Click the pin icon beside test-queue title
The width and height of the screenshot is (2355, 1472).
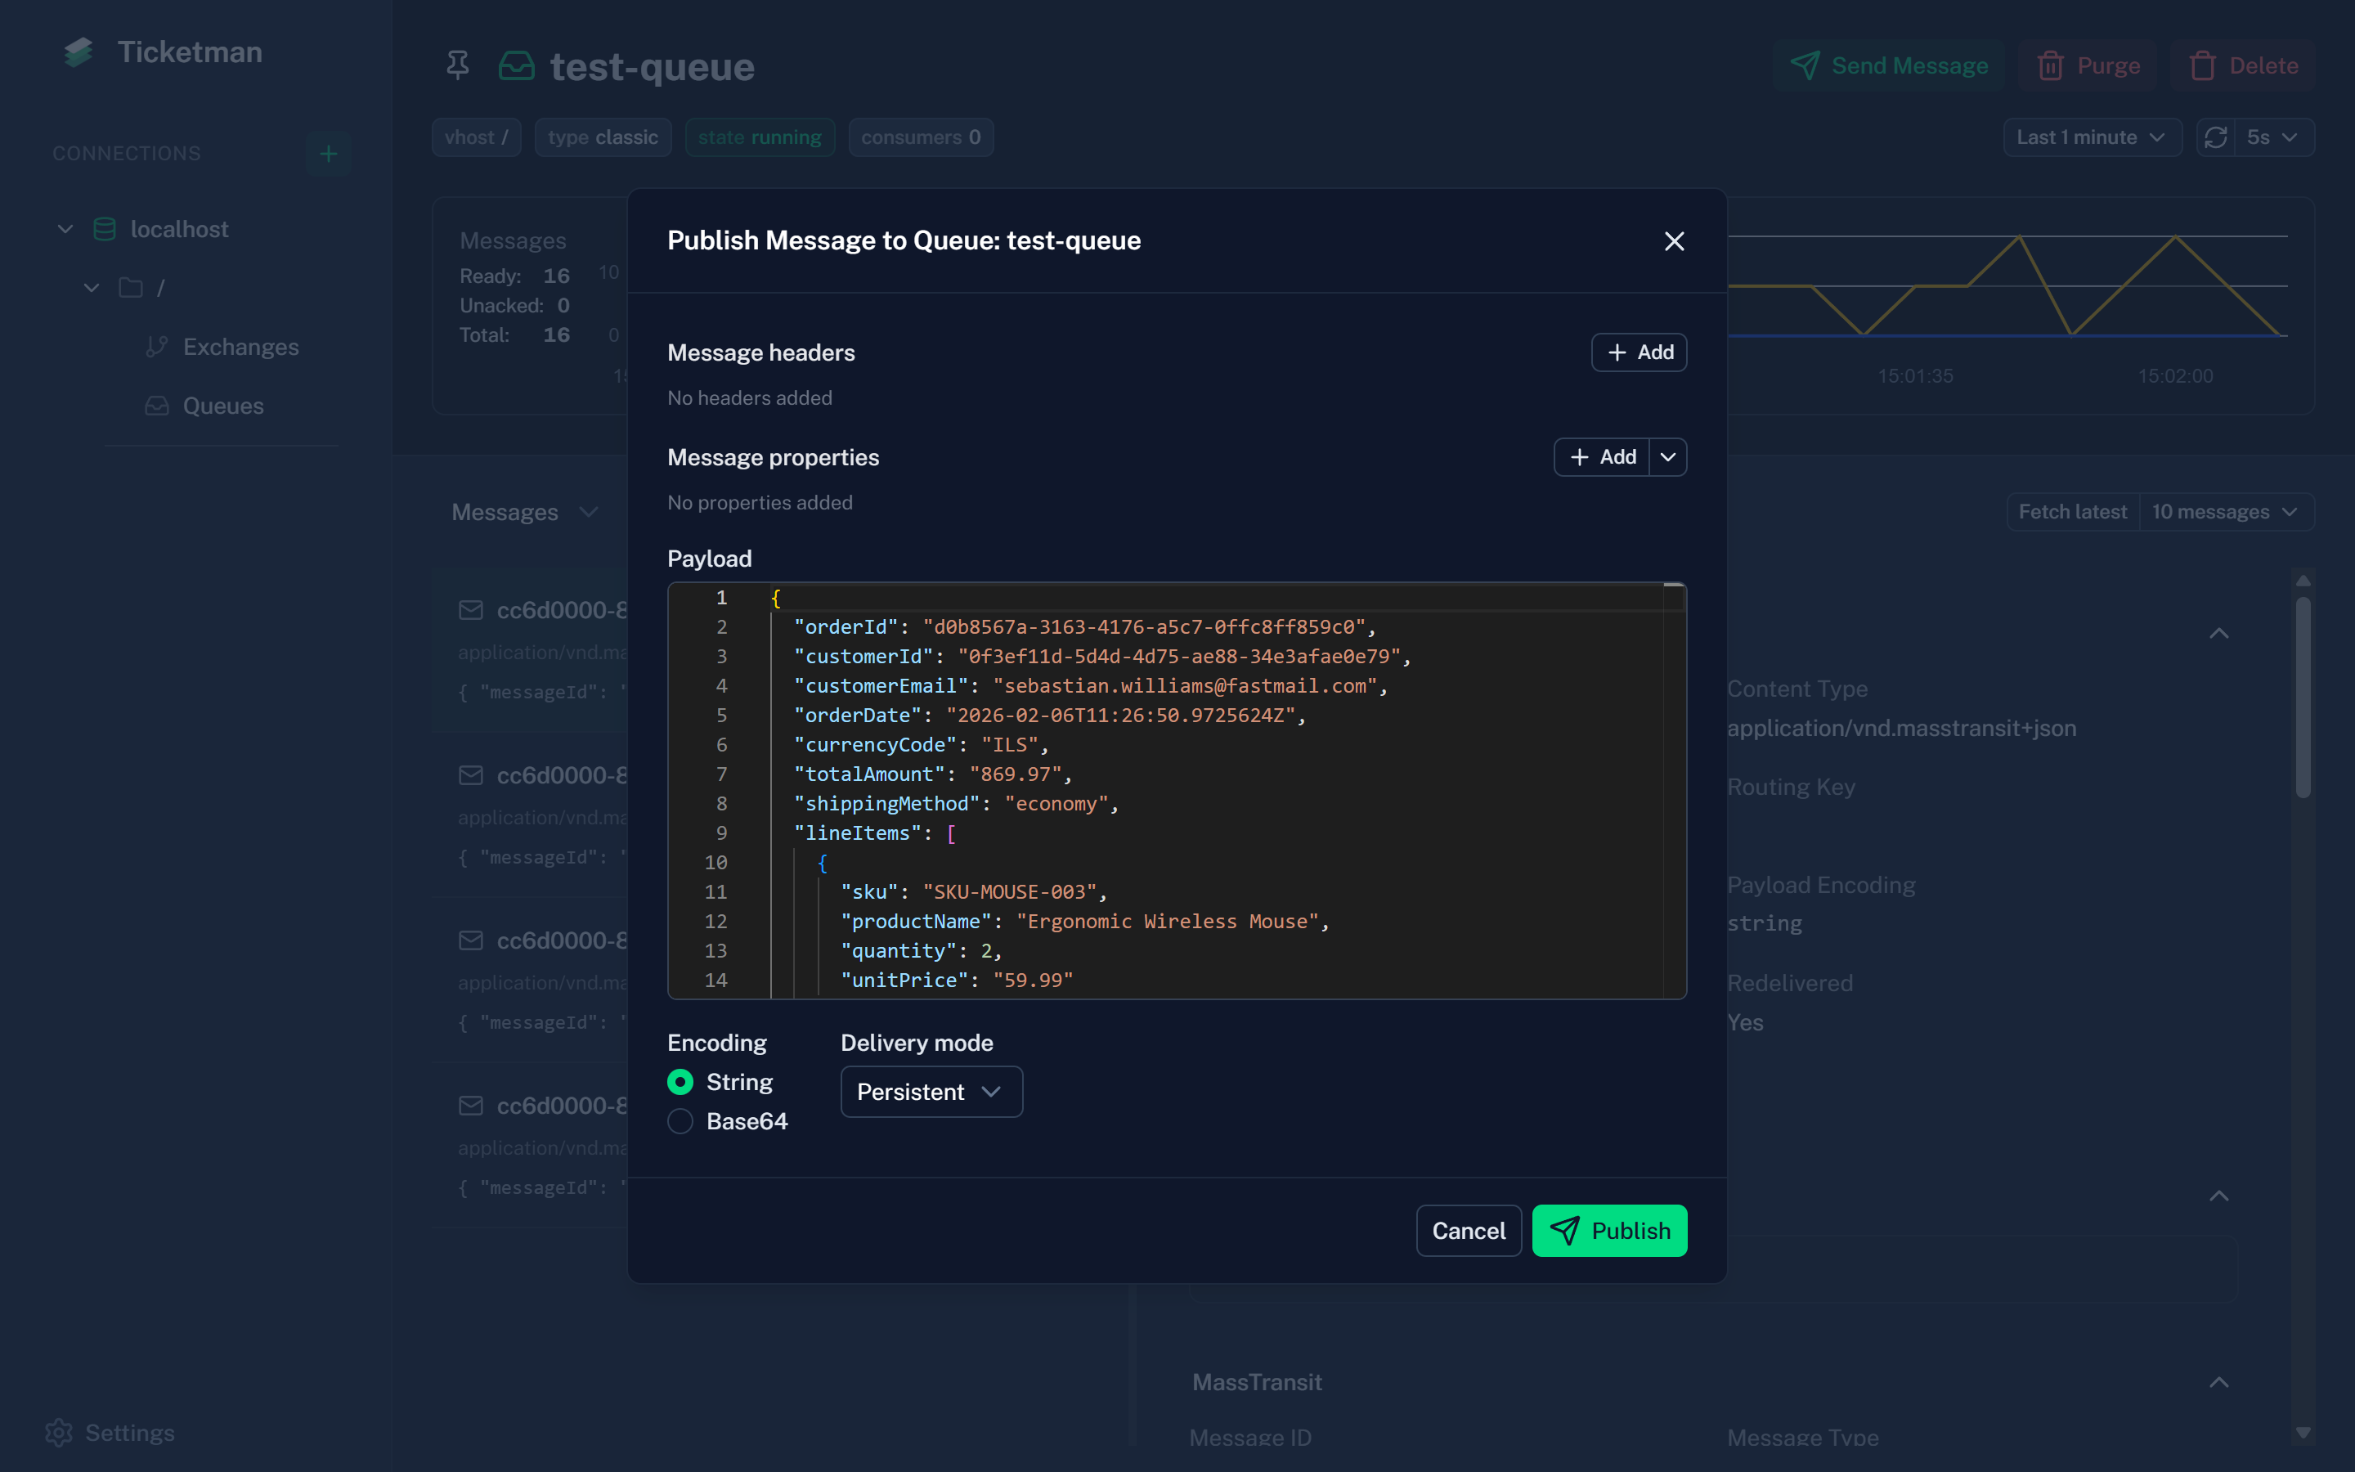(x=457, y=66)
